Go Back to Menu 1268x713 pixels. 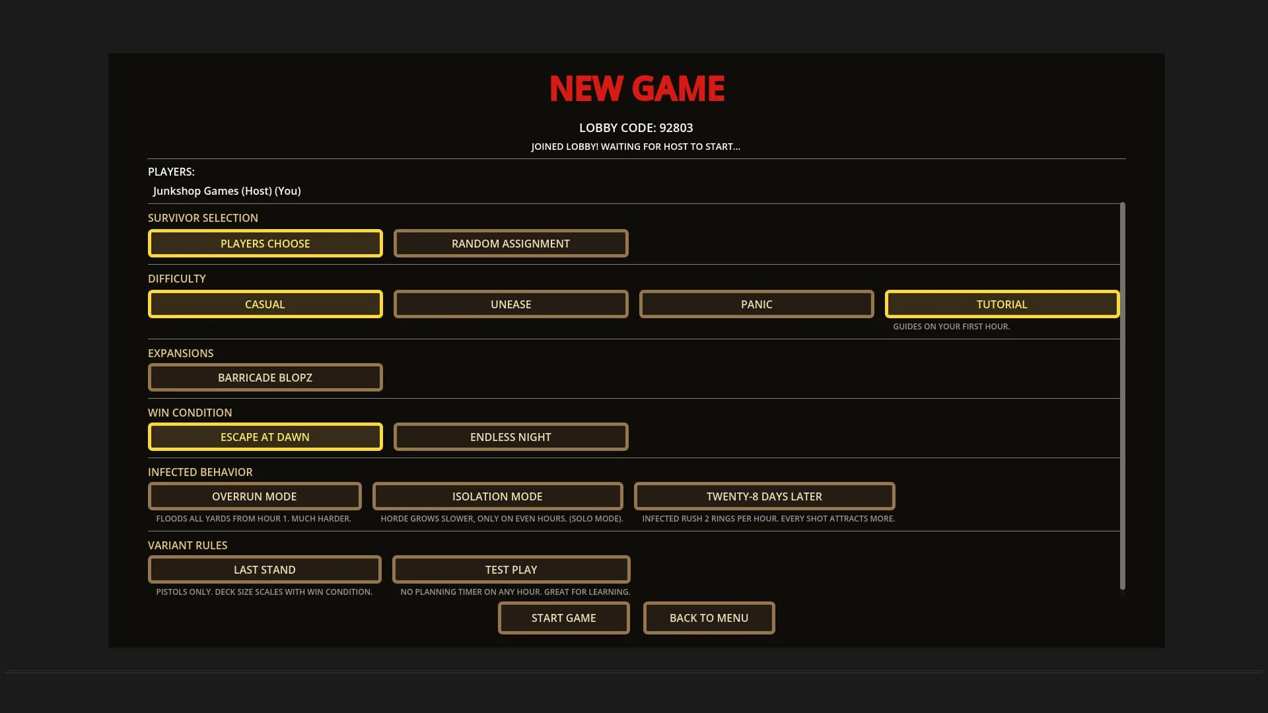coord(709,618)
